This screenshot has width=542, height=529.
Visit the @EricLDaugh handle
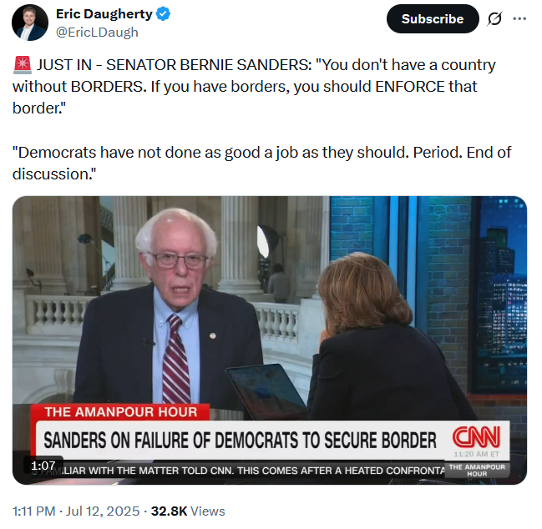tap(97, 33)
